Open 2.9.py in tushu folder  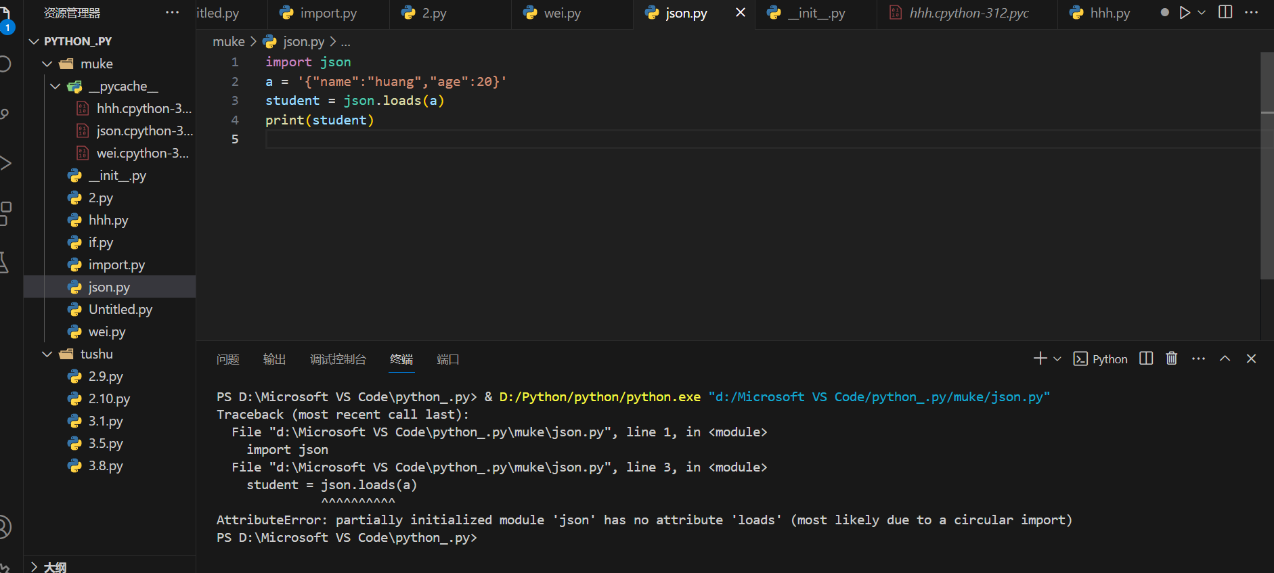click(x=110, y=376)
